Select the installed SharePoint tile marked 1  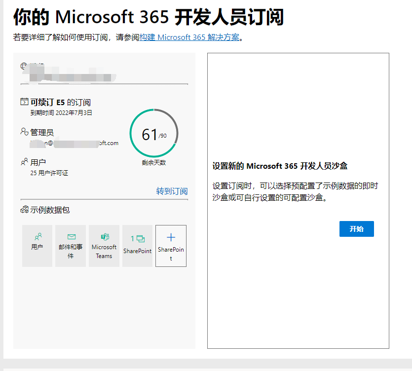[x=138, y=246]
